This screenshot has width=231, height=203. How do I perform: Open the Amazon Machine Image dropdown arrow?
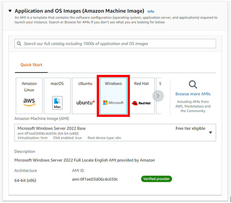pos(210,132)
